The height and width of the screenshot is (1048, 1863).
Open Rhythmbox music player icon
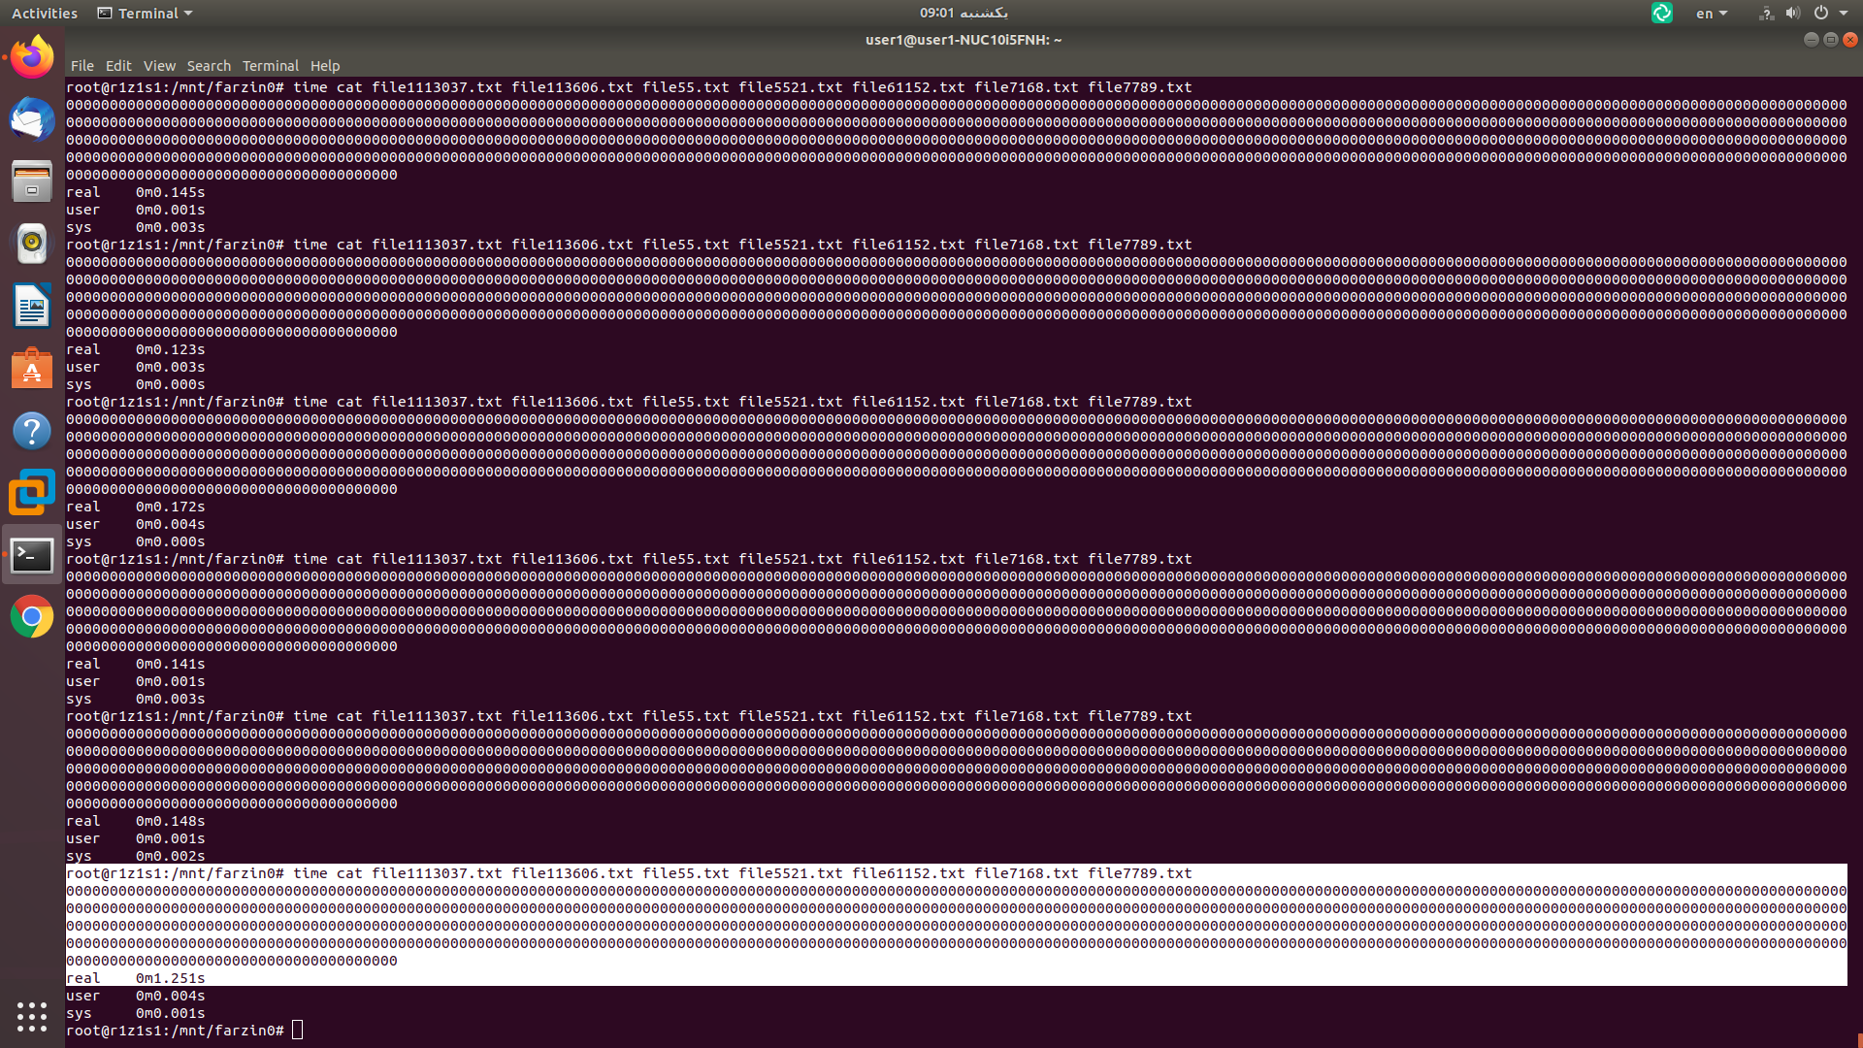point(32,244)
